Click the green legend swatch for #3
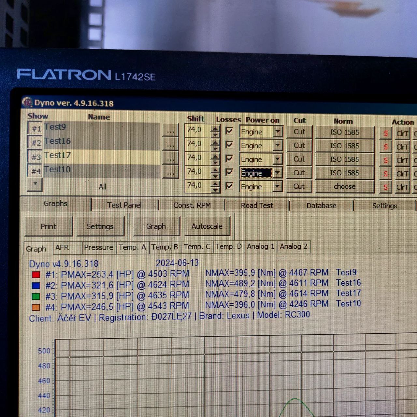The image size is (417, 417). coord(36,296)
